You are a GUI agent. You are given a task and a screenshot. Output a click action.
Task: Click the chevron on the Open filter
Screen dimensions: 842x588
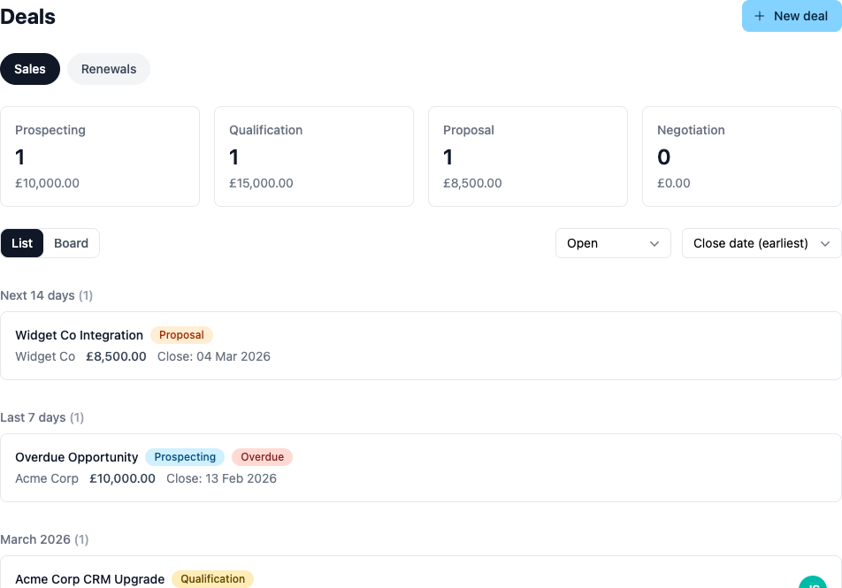click(x=654, y=243)
